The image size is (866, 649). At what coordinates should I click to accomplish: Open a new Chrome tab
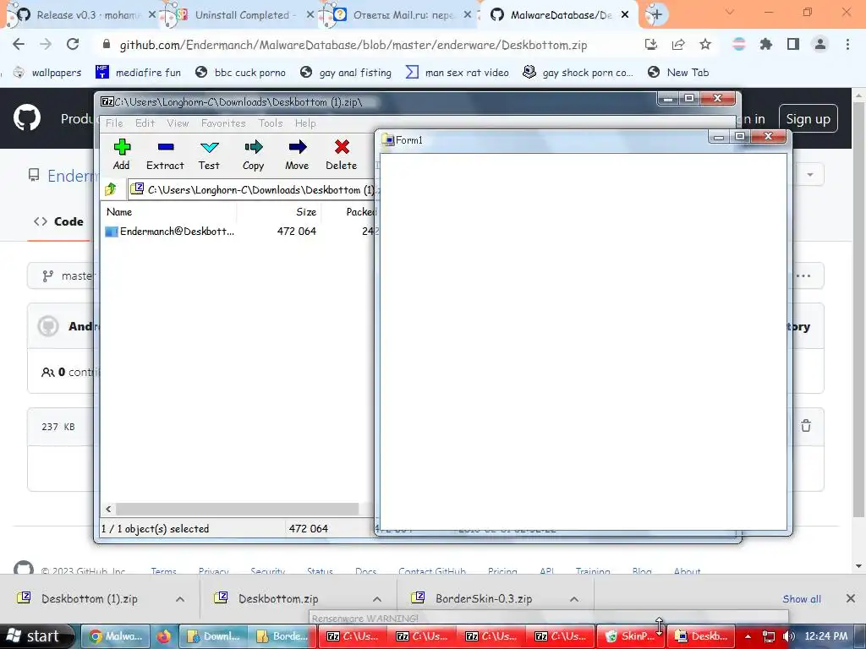pyautogui.click(x=655, y=15)
